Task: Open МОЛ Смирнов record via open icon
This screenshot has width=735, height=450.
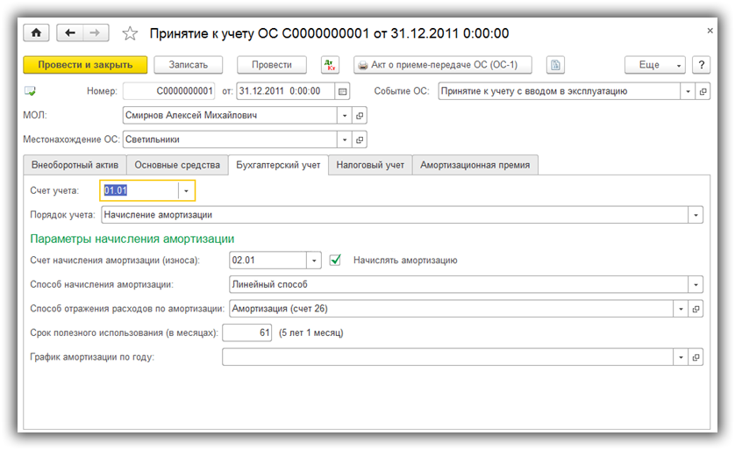Action: click(x=360, y=115)
